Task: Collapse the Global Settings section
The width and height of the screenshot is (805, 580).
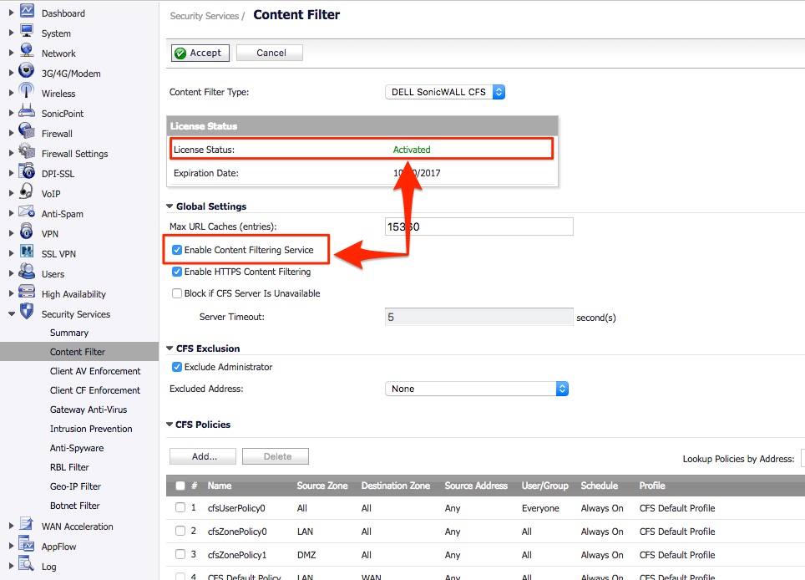Action: (x=170, y=206)
